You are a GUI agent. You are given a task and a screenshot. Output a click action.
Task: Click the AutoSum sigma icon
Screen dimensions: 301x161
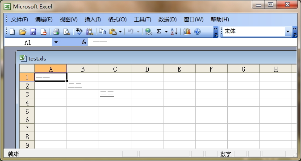159,32
